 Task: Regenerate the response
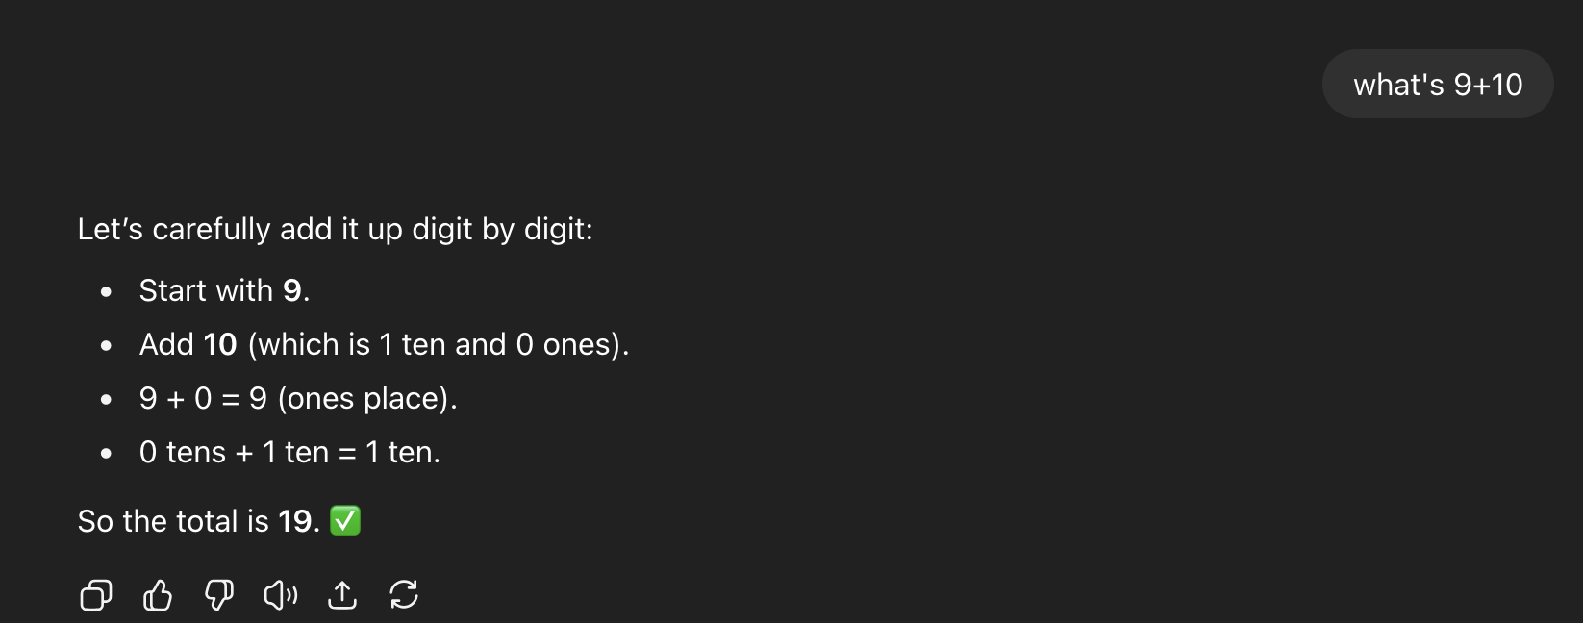[x=404, y=595]
